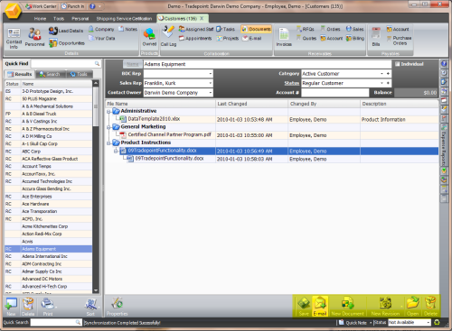Click the Punch In button
Image resolution: width=452 pixels, height=331 pixels.
[72, 6]
